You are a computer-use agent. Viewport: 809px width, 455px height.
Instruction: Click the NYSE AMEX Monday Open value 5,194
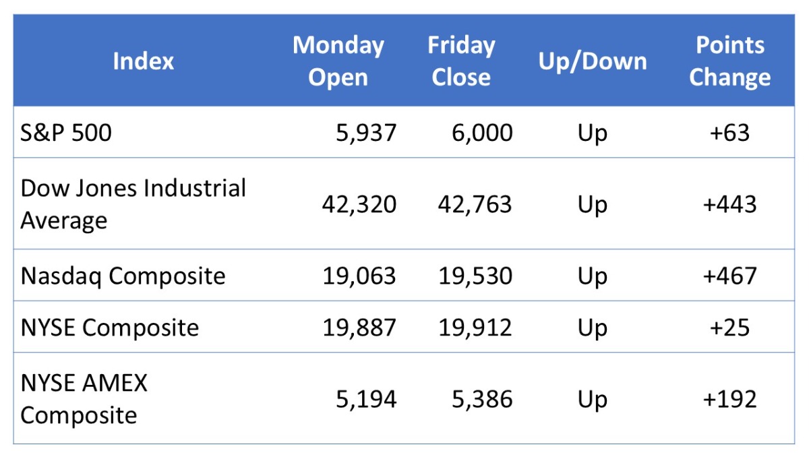pyautogui.click(x=366, y=399)
